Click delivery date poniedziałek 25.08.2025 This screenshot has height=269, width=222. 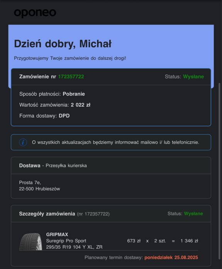coord(171,257)
